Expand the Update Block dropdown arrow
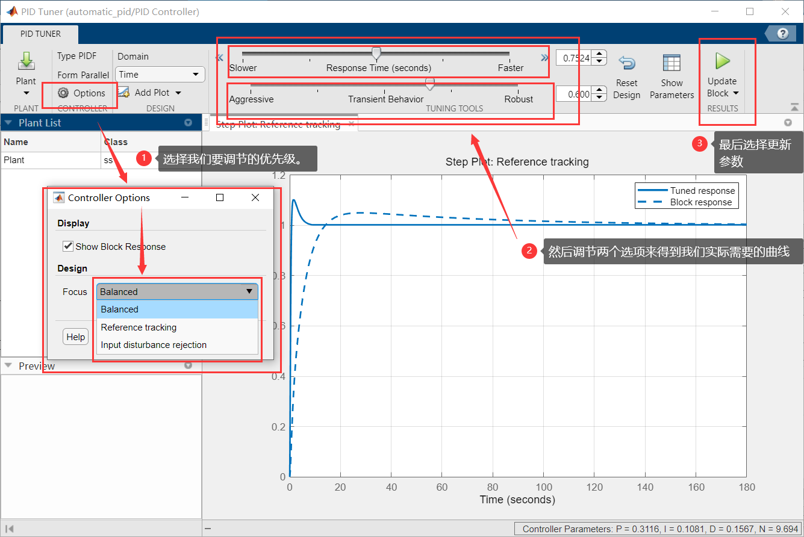The image size is (804, 537). click(735, 93)
